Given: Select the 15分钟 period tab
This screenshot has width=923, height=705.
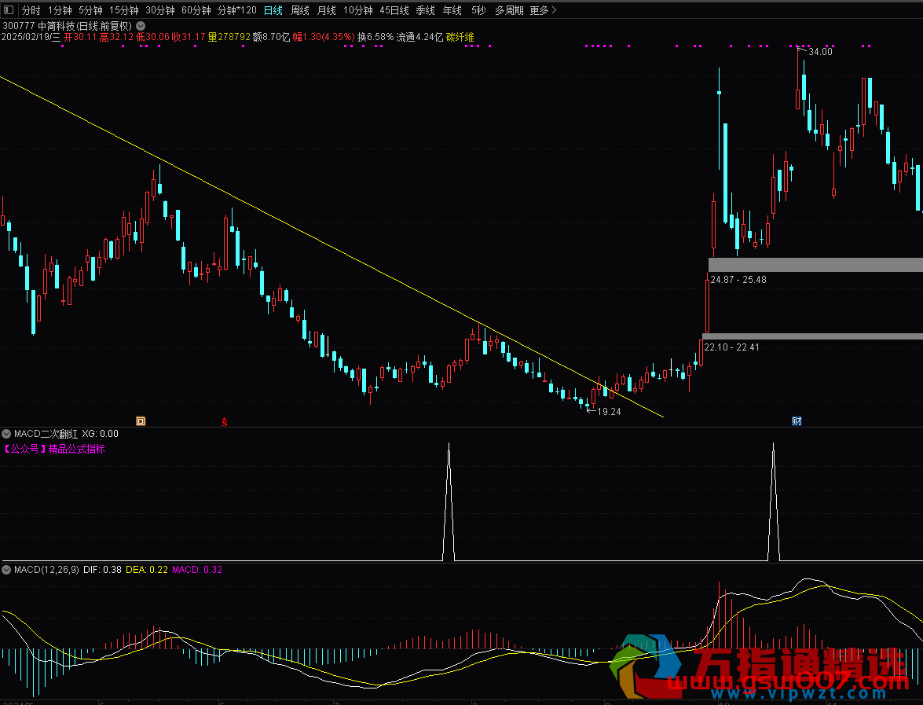Looking at the screenshot, I should 123,10.
